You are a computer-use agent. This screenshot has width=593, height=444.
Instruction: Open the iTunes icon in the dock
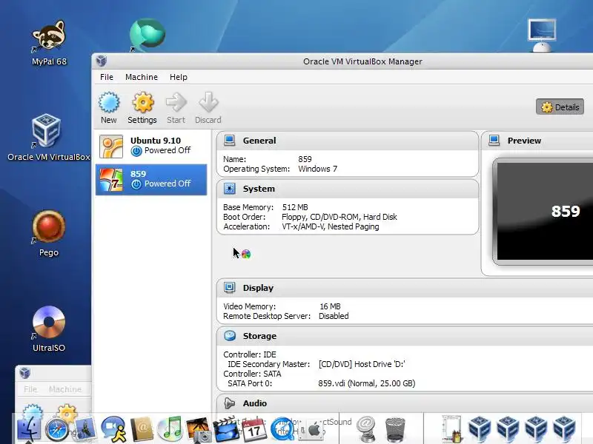pos(170,429)
